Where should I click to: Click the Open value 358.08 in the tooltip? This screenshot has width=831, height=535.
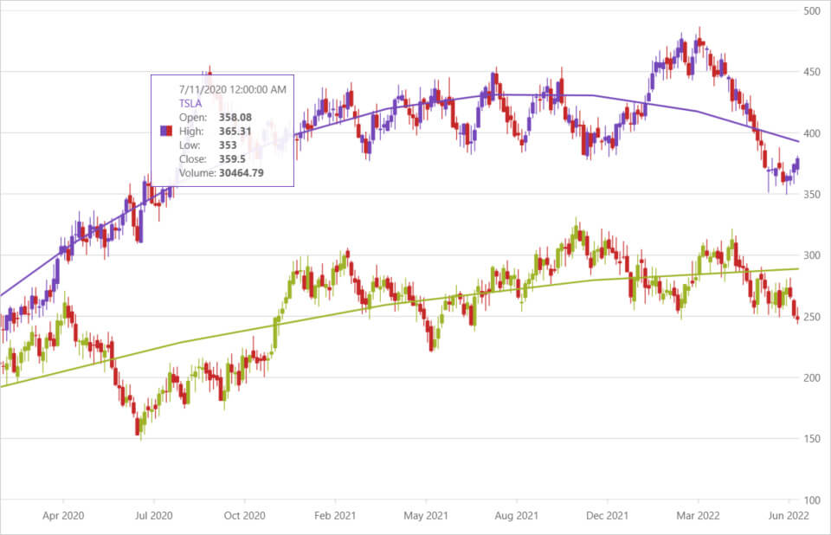click(x=235, y=117)
